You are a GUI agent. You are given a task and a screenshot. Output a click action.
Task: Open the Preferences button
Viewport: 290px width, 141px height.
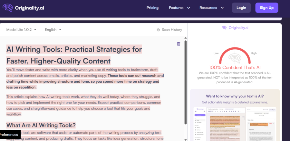click(9, 135)
